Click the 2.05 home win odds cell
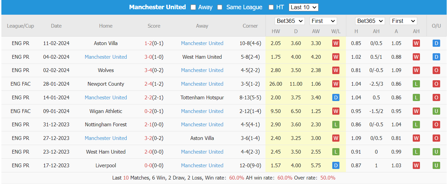The height and width of the screenshot is (185, 447). pyautogui.click(x=276, y=43)
